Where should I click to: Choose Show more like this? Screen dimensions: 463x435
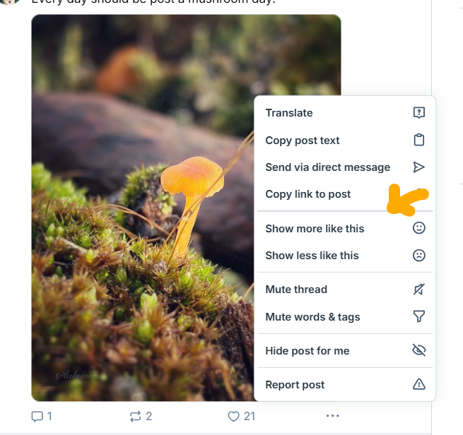(x=315, y=229)
